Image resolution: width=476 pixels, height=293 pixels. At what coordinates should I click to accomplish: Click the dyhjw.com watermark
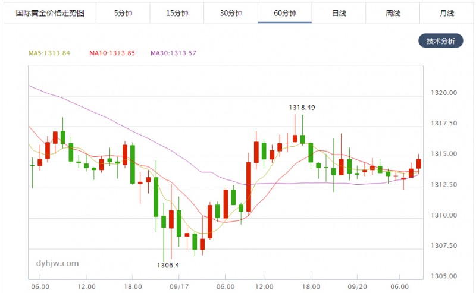(57, 263)
